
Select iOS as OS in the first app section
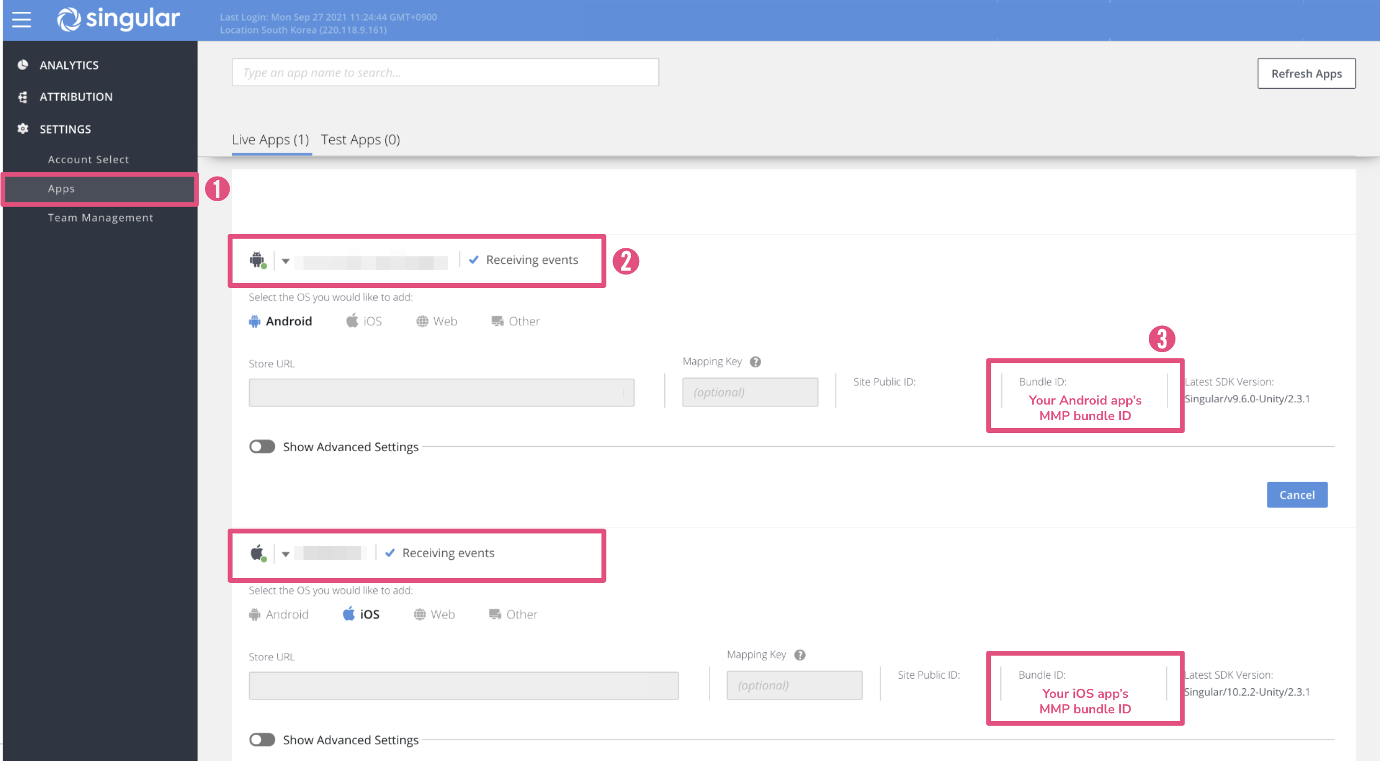tap(365, 321)
